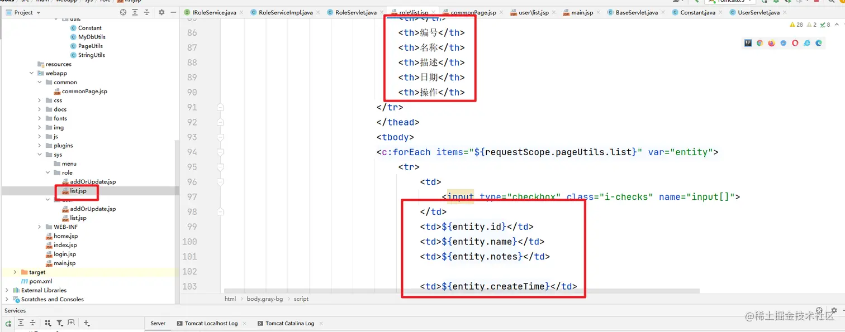This screenshot has width=845, height=332.
Task: Switch to RoleServiceImpl.java tab
Action: pyautogui.click(x=286, y=12)
